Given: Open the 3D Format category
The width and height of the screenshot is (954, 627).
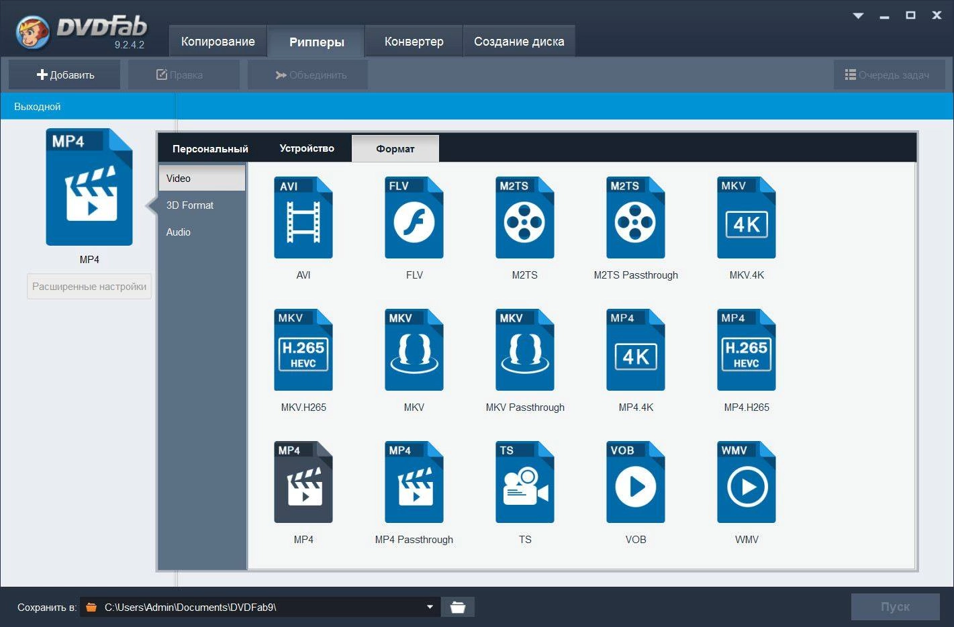Looking at the screenshot, I should [202, 205].
